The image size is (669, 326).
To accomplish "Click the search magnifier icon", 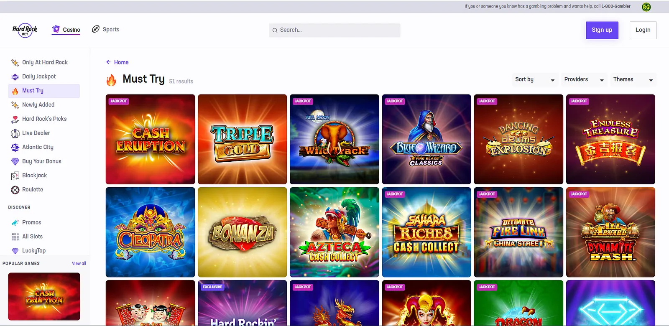I will point(275,30).
